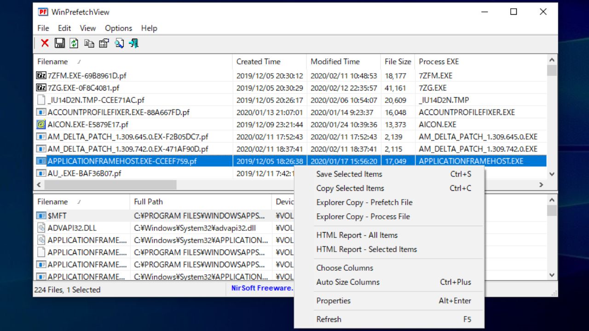
Task: Select the $MFT filename in the lower pane
Action: pos(58,216)
